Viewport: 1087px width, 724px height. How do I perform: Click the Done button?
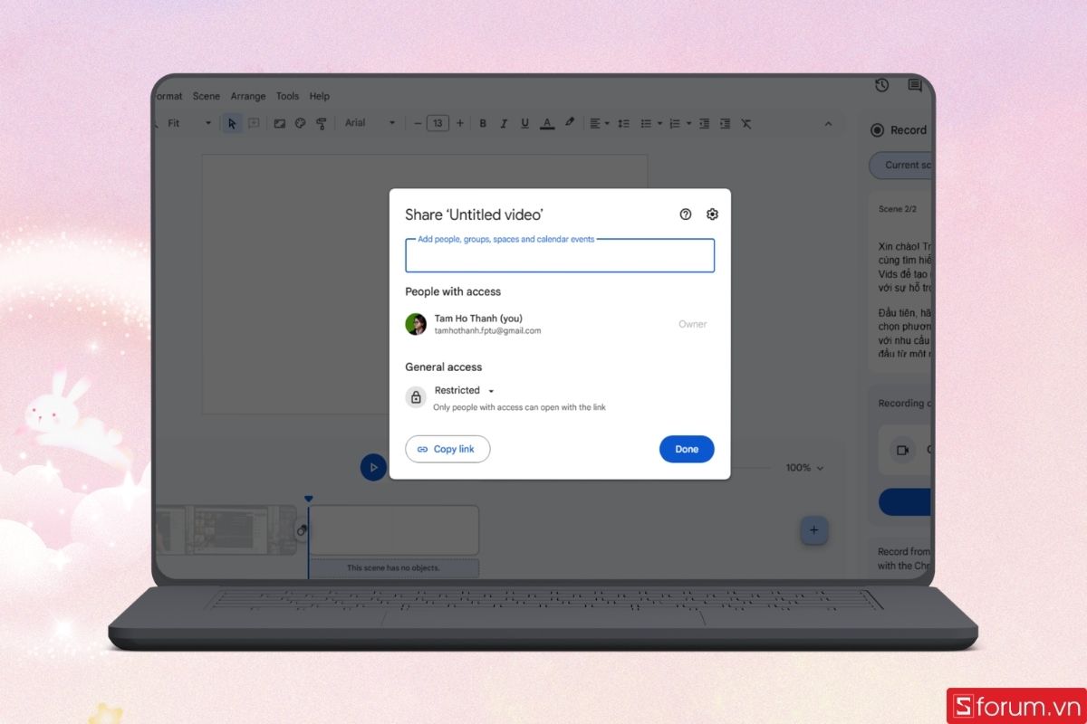[687, 449]
